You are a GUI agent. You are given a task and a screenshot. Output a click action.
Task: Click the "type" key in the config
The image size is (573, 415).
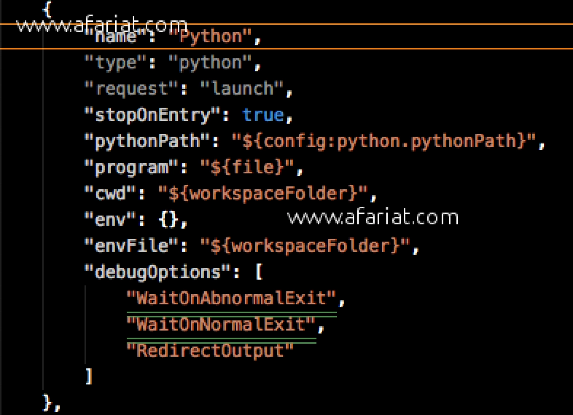115,63
